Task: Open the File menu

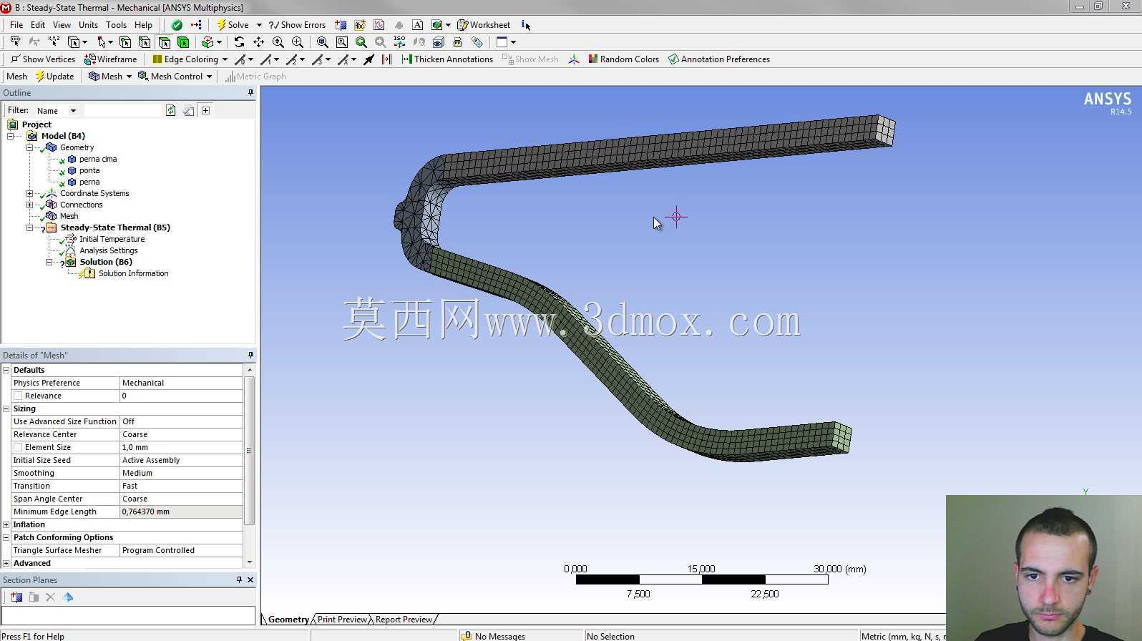Action: (x=16, y=25)
